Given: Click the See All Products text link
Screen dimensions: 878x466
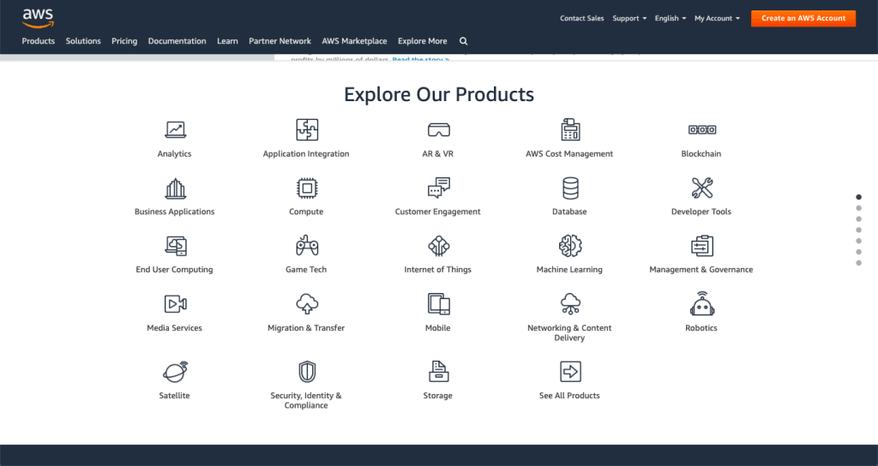Looking at the screenshot, I should 569,396.
